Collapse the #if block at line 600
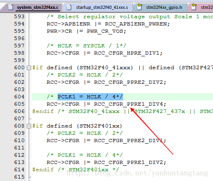 [29, 68]
